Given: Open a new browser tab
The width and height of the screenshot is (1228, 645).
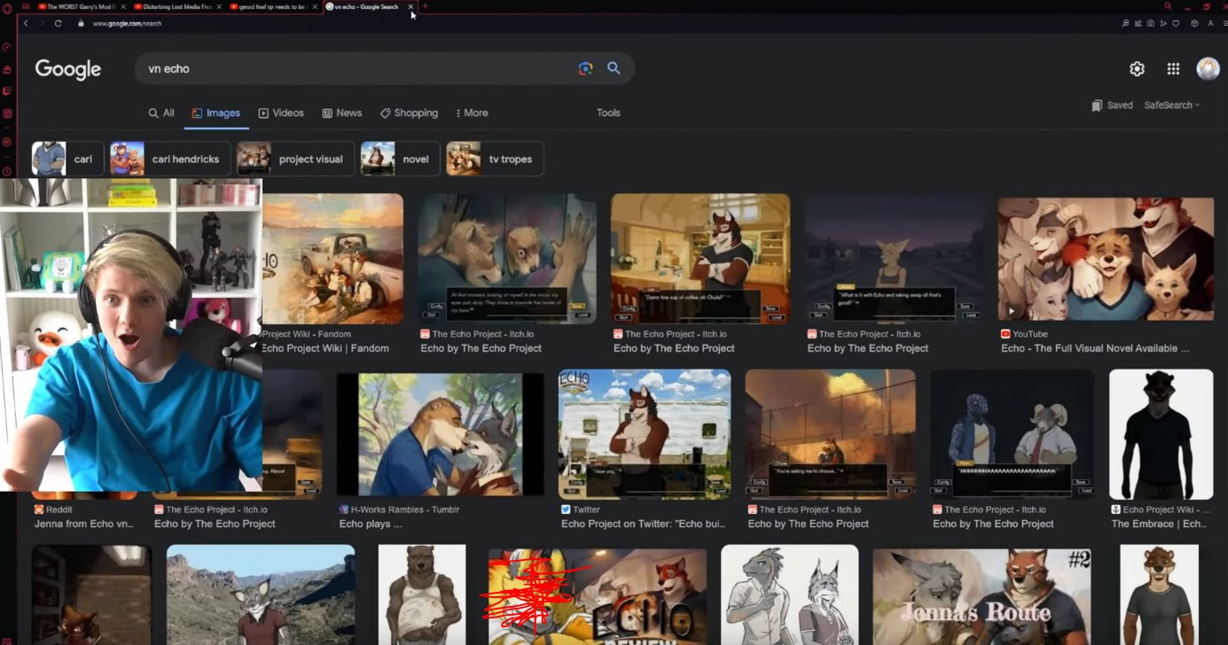Looking at the screenshot, I should coord(426,6).
